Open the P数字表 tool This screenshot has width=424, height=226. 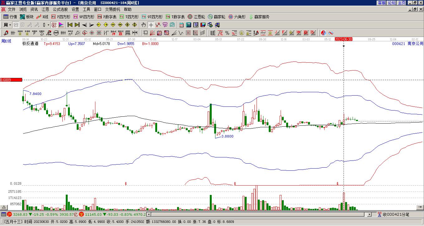[107, 17]
